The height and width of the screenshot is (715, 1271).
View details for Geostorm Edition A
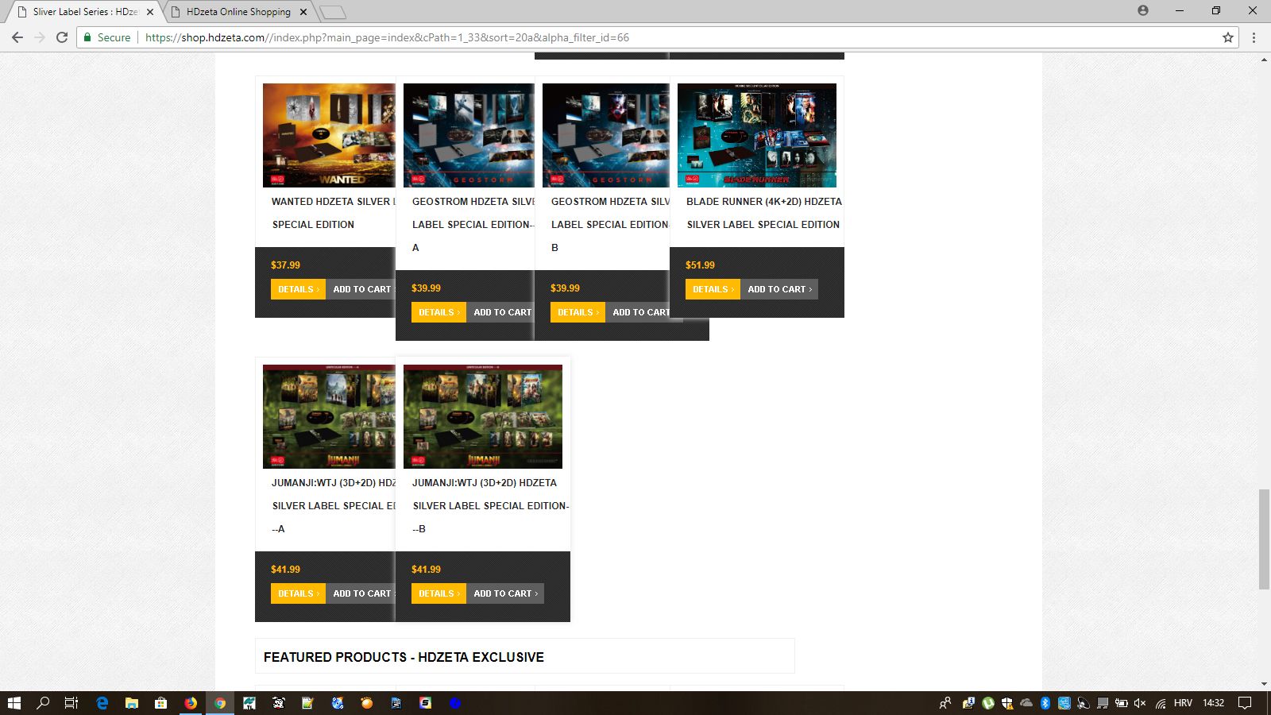pos(438,312)
